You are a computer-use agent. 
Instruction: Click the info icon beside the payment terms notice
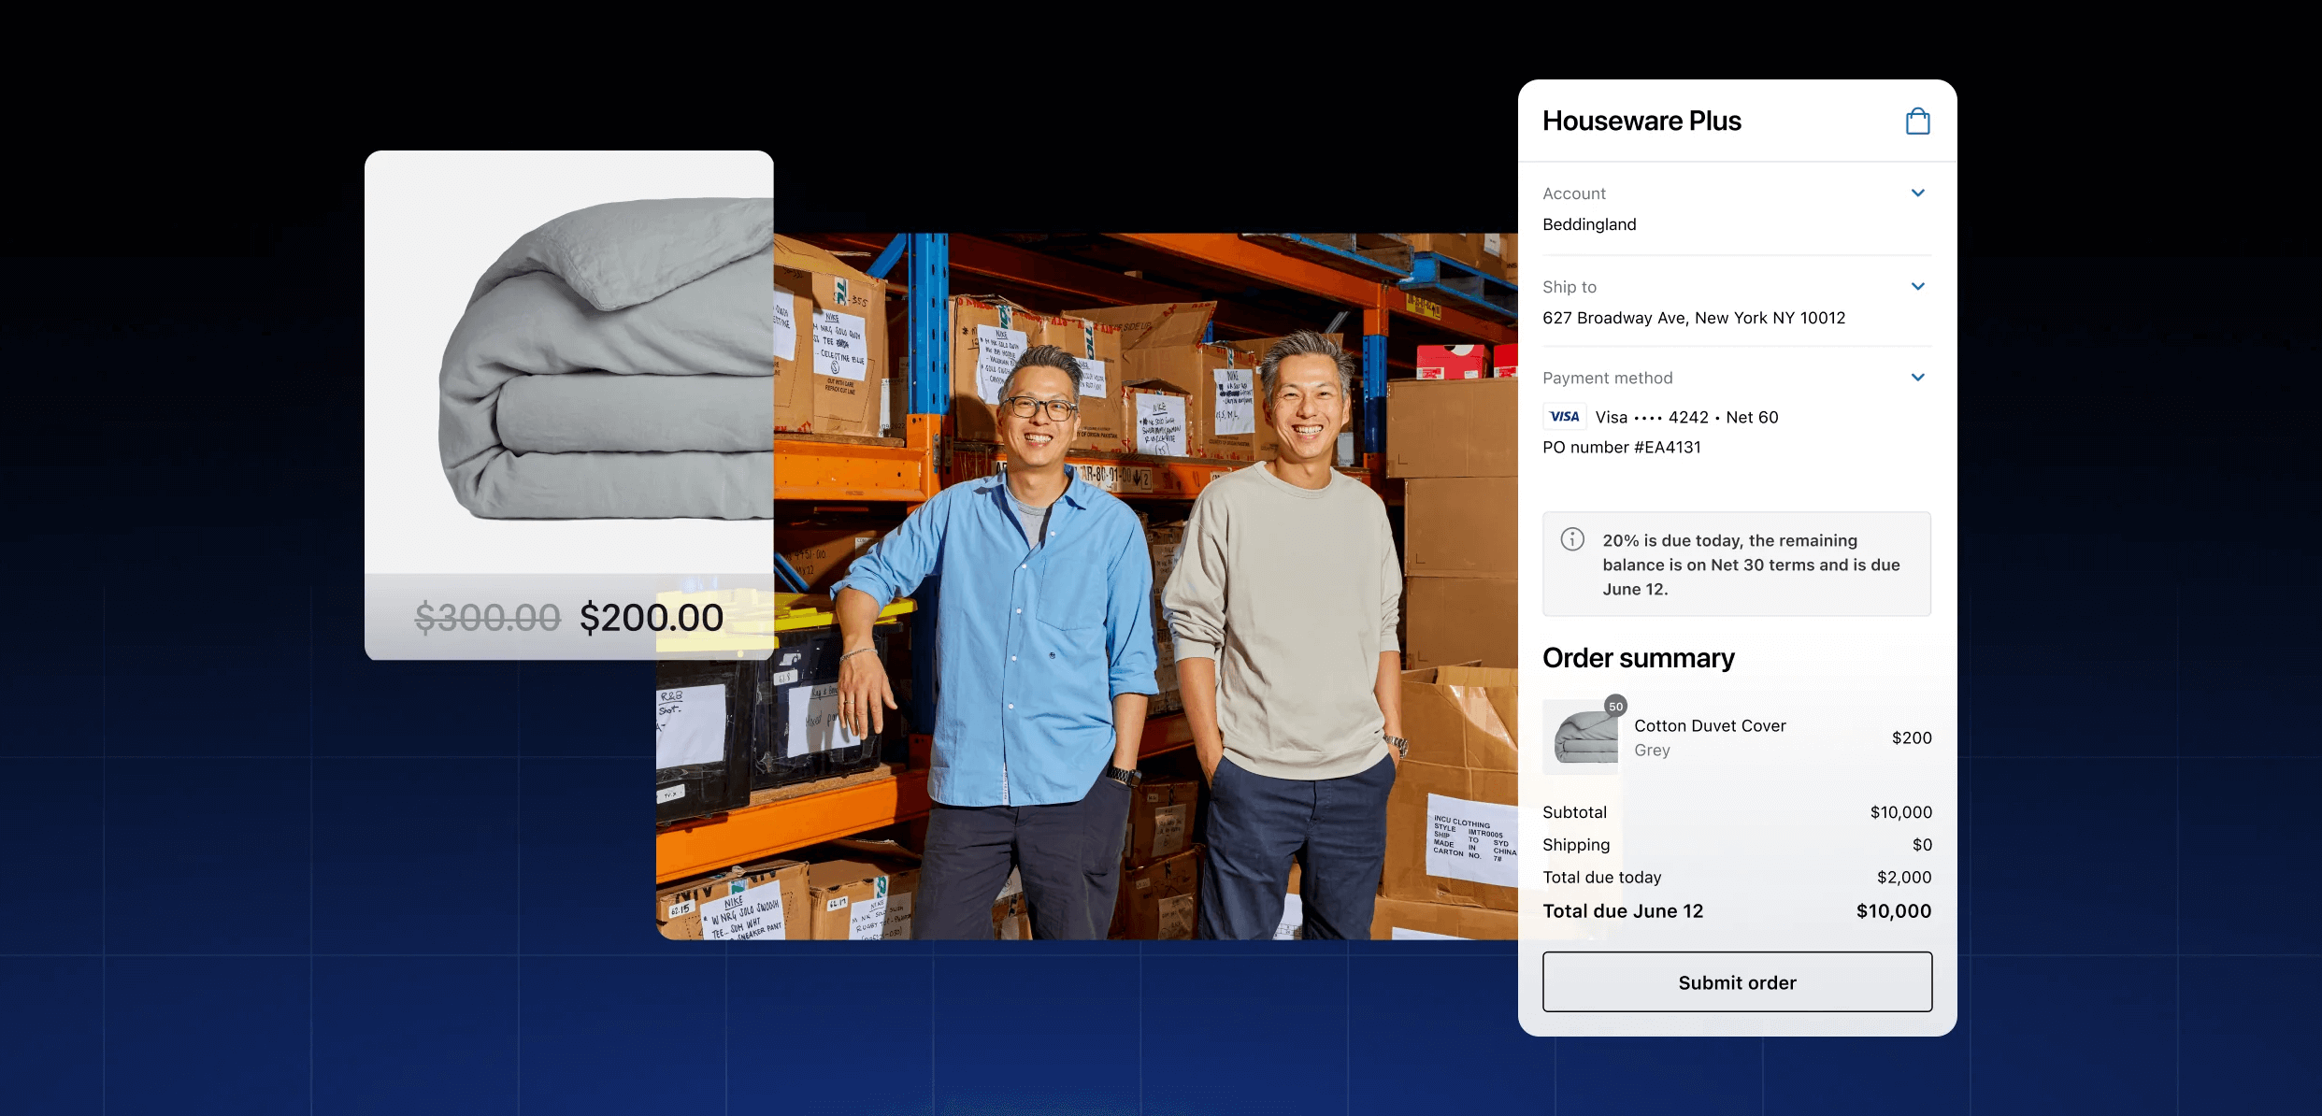(1572, 539)
